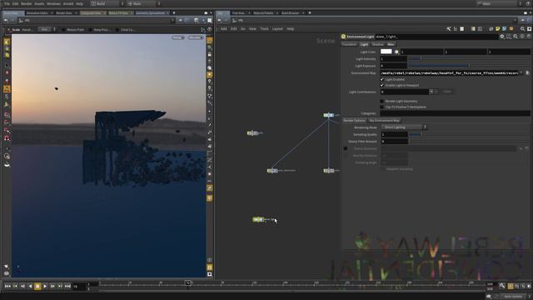
Task: Play the animation forward
Action: click(45, 287)
